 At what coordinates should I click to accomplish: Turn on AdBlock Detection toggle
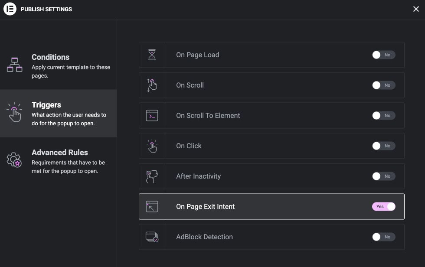click(383, 237)
